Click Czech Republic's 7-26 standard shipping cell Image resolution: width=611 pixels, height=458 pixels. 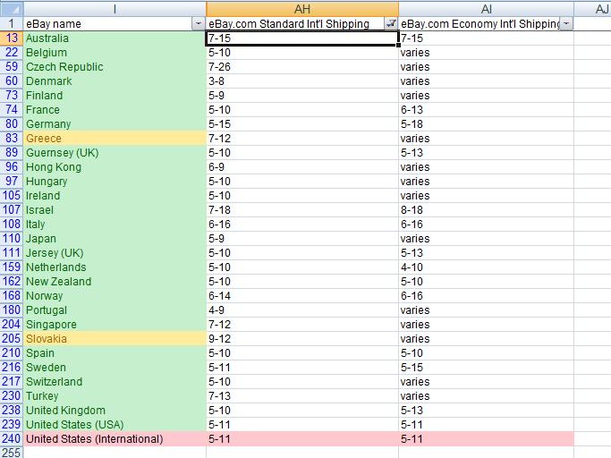click(302, 67)
